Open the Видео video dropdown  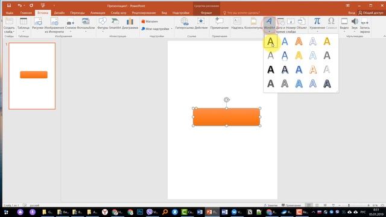(x=344, y=25)
